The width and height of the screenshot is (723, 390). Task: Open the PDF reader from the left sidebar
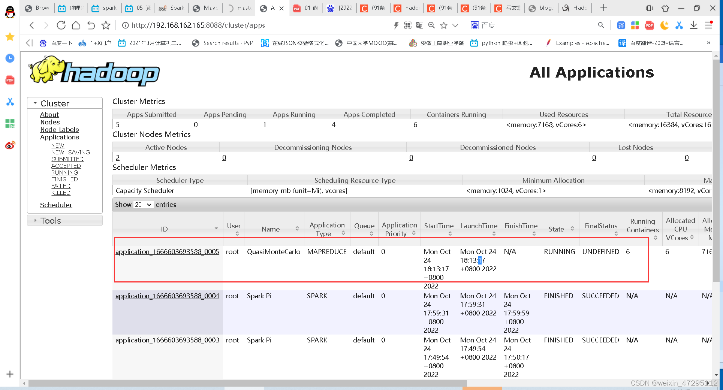[x=10, y=80]
